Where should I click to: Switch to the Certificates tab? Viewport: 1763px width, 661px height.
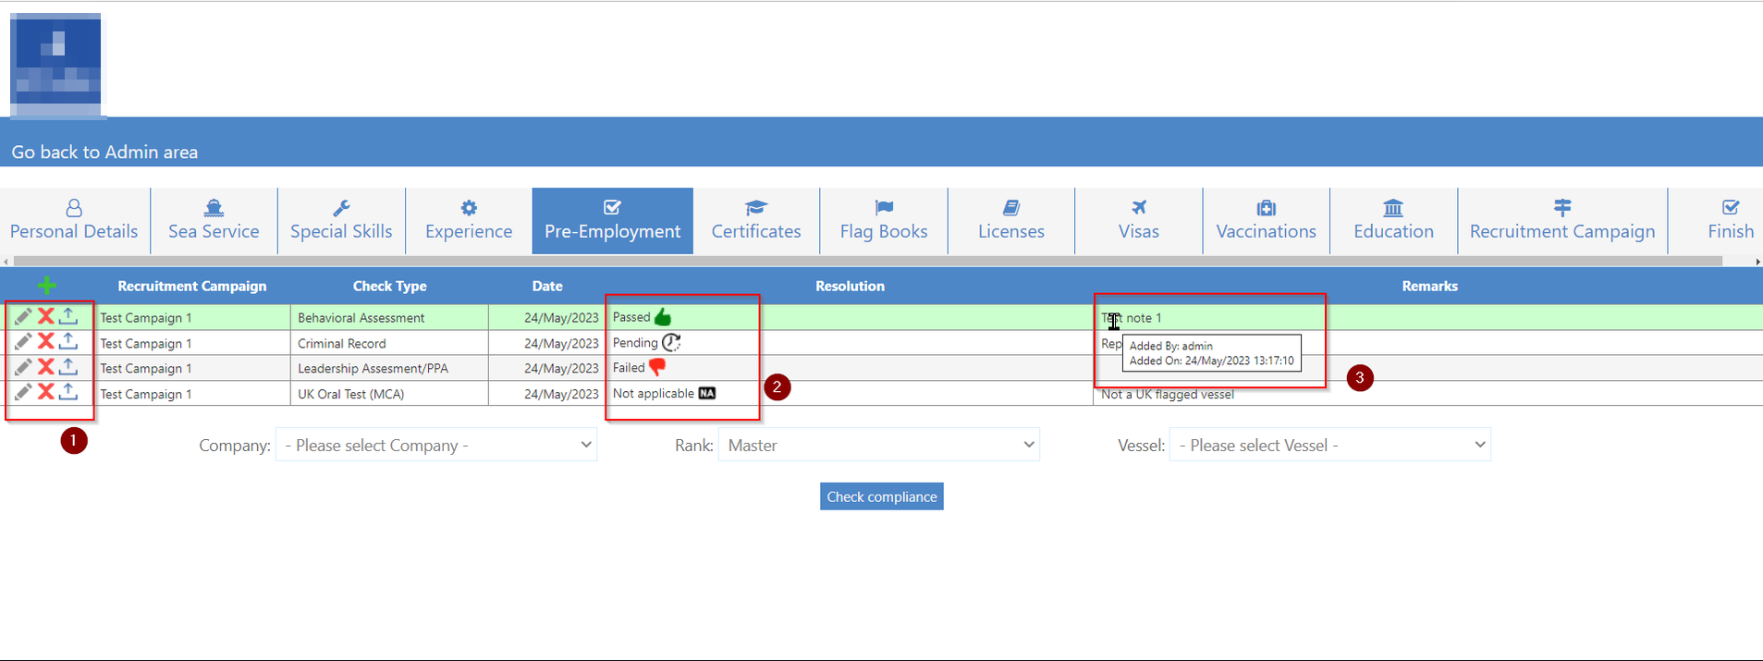(x=756, y=221)
